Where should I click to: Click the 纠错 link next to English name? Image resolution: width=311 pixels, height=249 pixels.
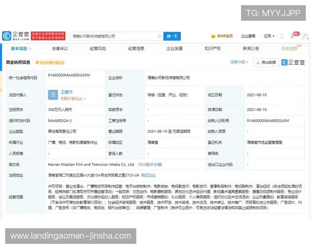pyautogui.click(x=158, y=164)
